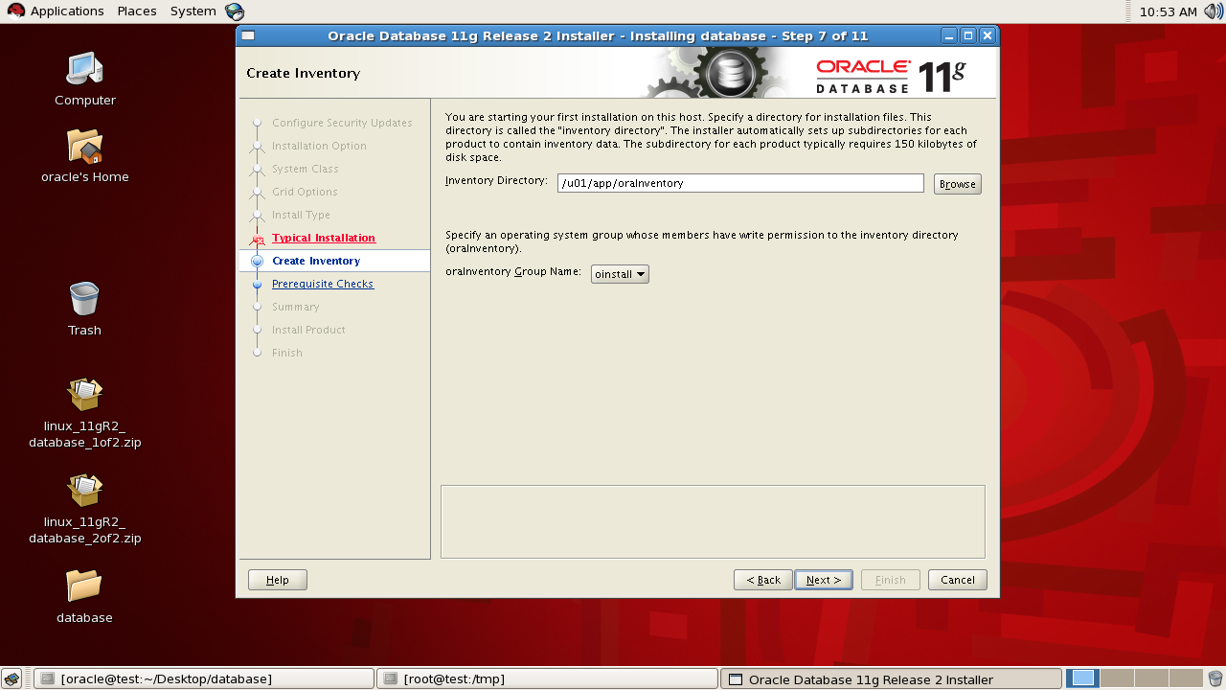Launch the web browser panel icon
The image size is (1226, 690).
click(x=235, y=11)
